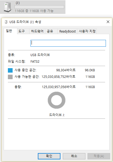The width and height of the screenshot is (113, 162).
Task: Click the drive label text field
Action: [68, 43]
